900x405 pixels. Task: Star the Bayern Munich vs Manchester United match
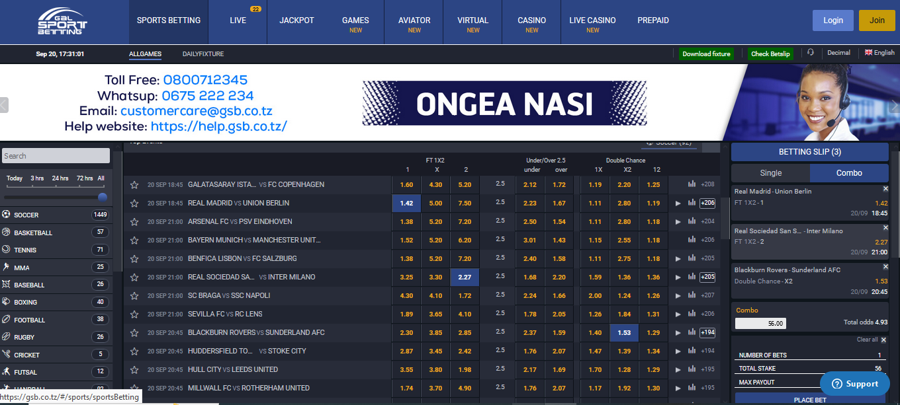click(x=134, y=240)
